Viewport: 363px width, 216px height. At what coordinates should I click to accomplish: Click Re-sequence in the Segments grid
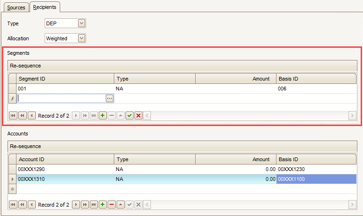tap(25, 66)
